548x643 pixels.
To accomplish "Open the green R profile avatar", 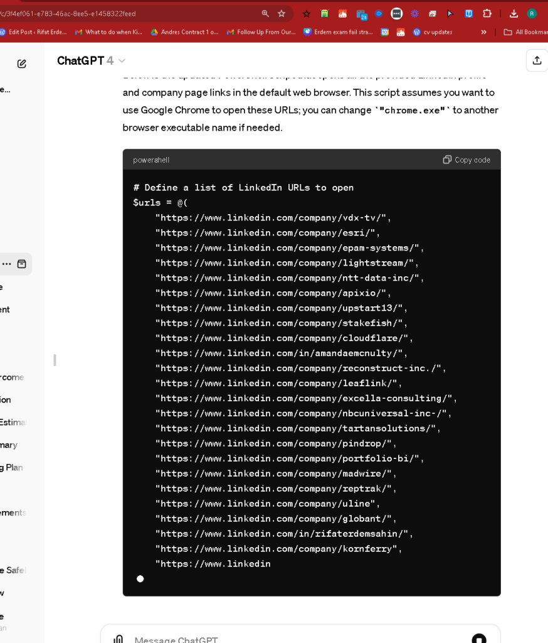I will coord(532,14).
